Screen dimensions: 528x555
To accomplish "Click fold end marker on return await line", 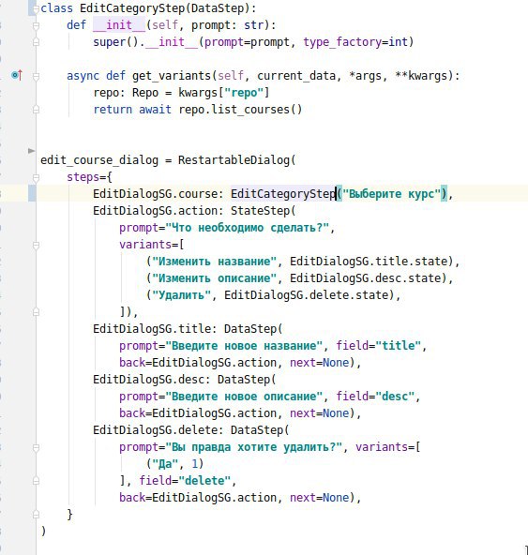I will click(x=36, y=110).
